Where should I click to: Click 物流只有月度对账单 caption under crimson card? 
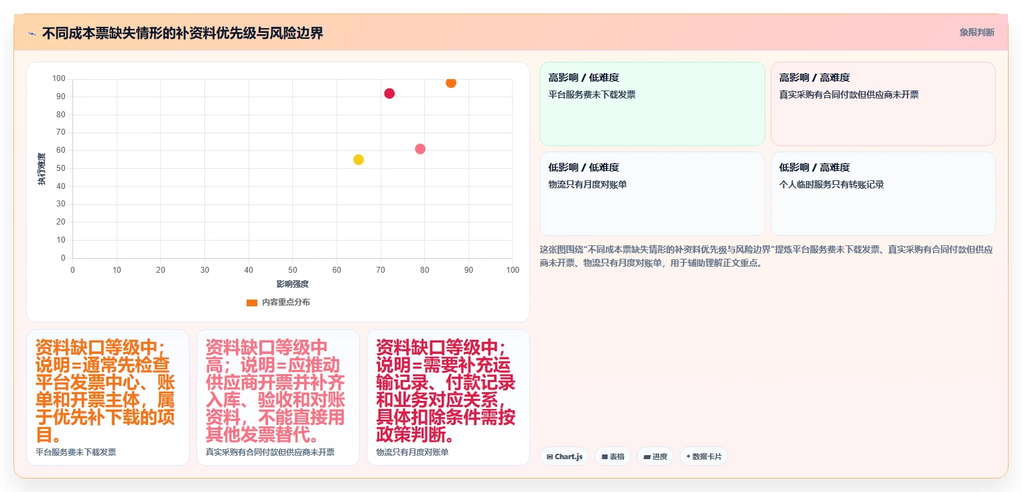(x=412, y=452)
